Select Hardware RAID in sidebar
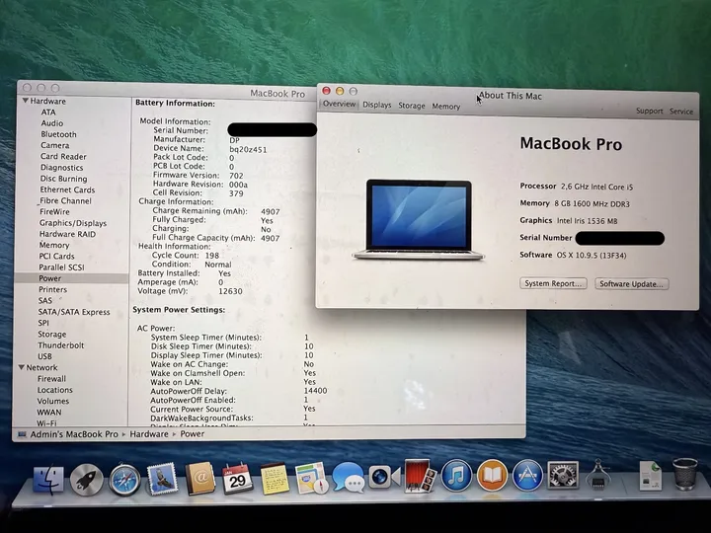This screenshot has height=533, width=711. 67,234
